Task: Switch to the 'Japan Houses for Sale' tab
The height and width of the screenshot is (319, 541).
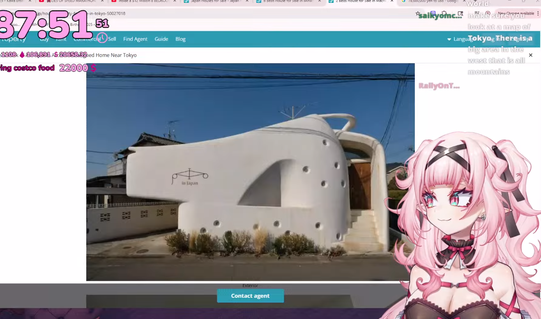Action: (x=215, y=1)
